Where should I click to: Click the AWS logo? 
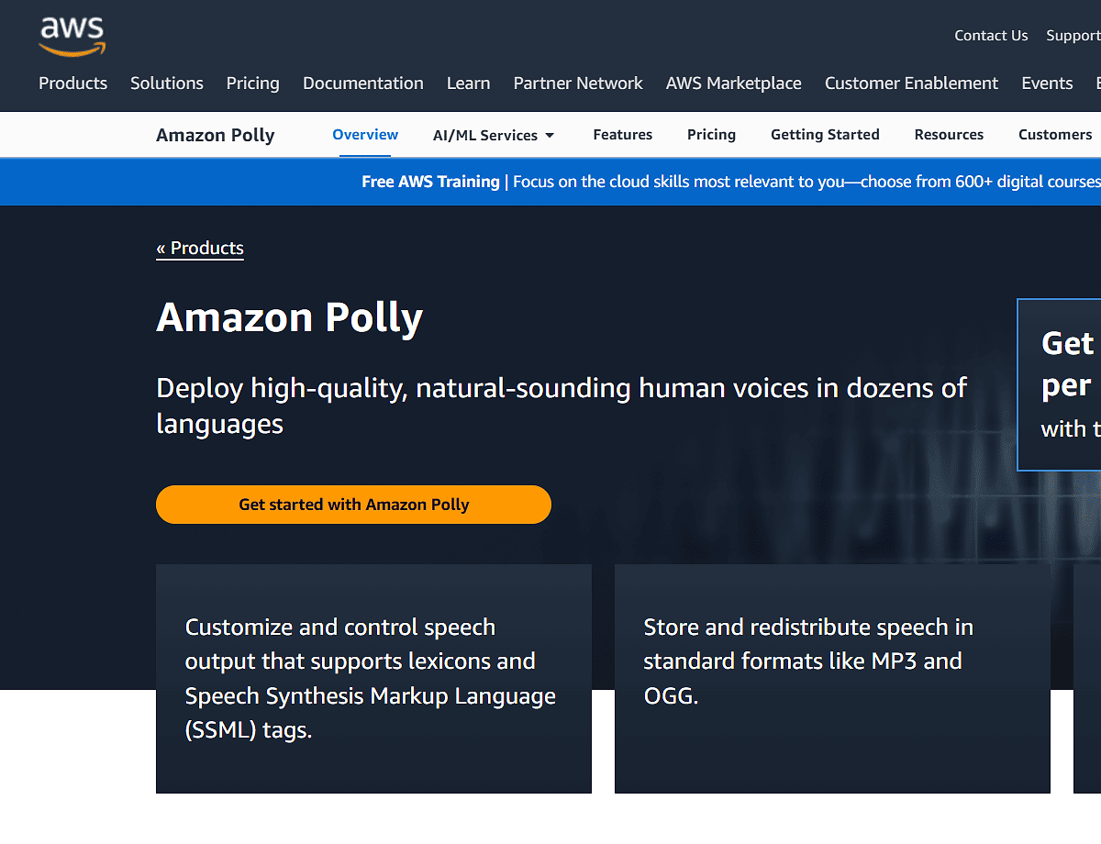(72, 37)
